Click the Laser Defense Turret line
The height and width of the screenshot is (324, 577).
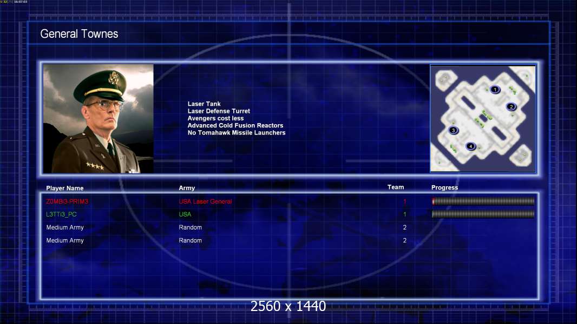[x=219, y=111]
